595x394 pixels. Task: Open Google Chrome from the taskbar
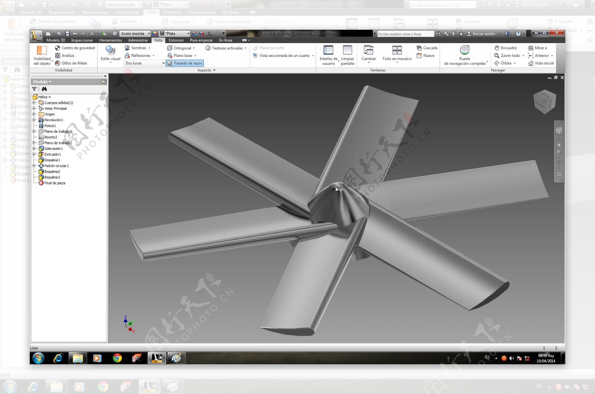(117, 358)
